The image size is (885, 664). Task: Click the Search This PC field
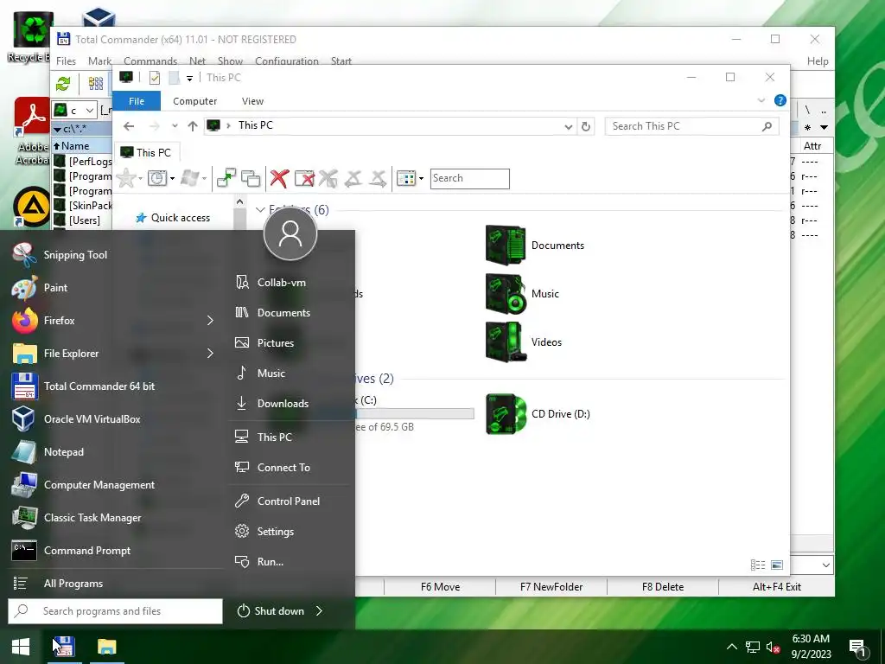692,126
